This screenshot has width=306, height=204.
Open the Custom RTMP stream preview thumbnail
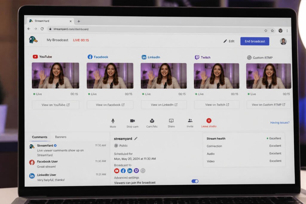[269, 76]
